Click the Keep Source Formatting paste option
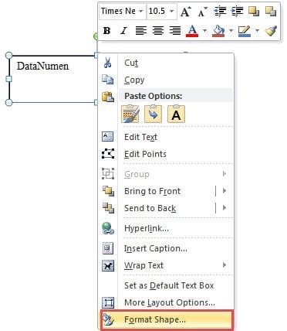 tap(130, 114)
